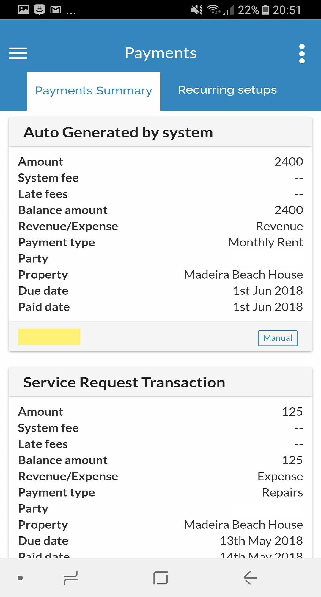Tap the Android back arrow
Screen dimensions: 321x597
tap(250, 578)
